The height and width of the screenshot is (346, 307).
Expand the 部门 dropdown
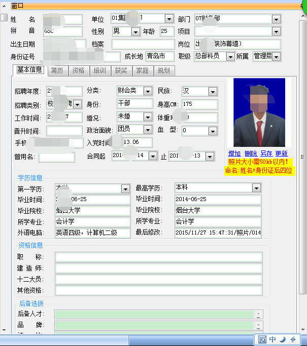pyautogui.click(x=276, y=19)
